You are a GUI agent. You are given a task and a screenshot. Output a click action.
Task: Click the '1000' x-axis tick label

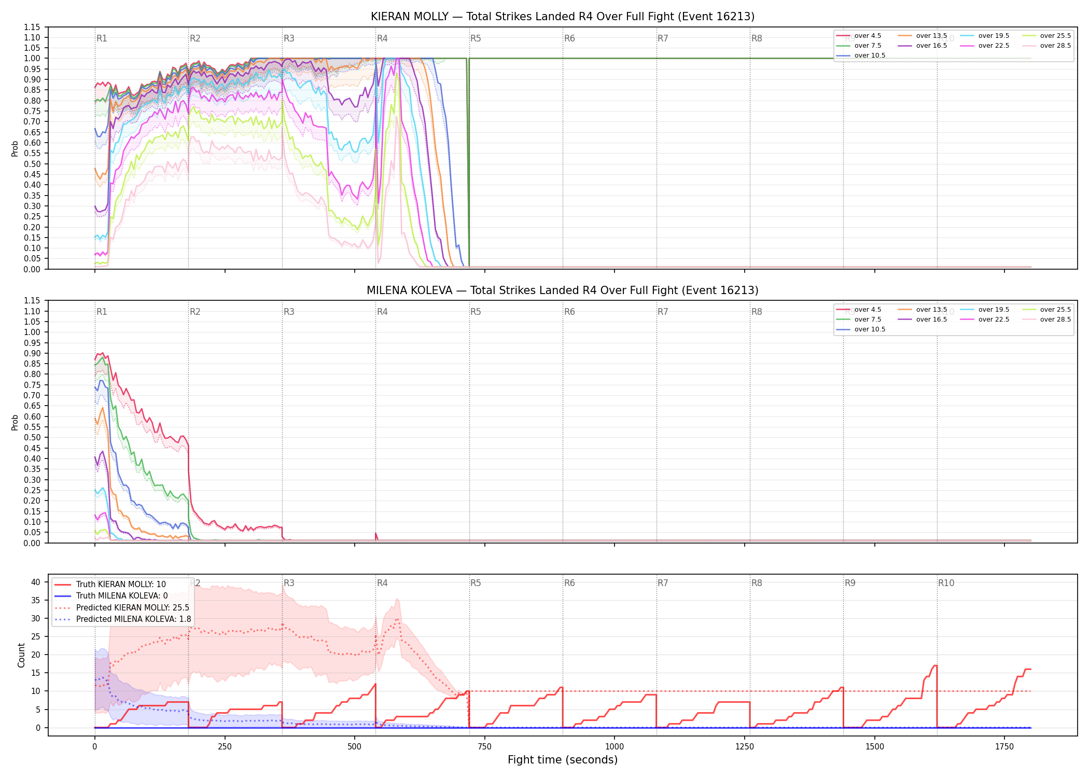(x=615, y=747)
